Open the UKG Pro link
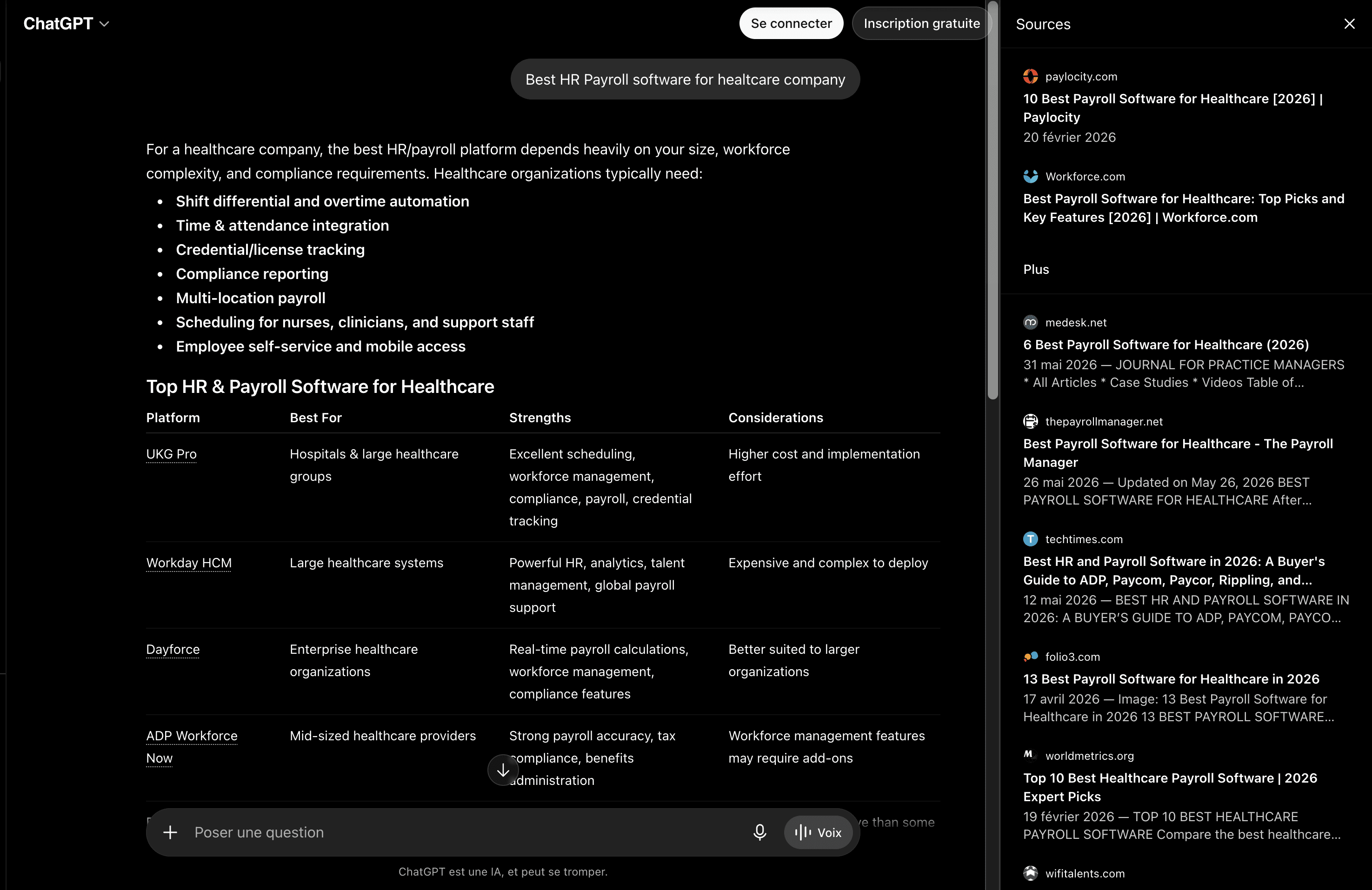Screen dimensions: 1372x890 coord(171,454)
